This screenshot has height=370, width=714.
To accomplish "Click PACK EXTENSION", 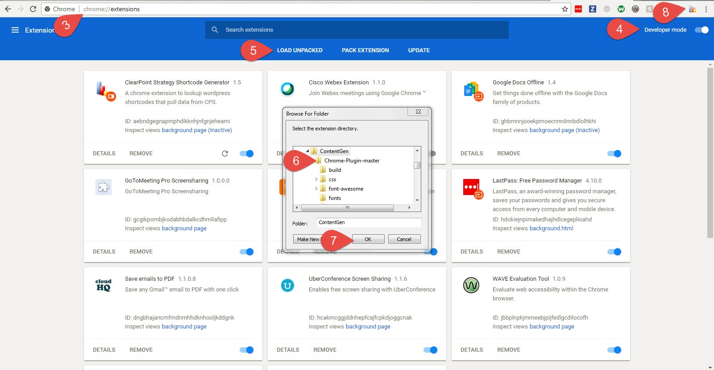I will pos(365,50).
